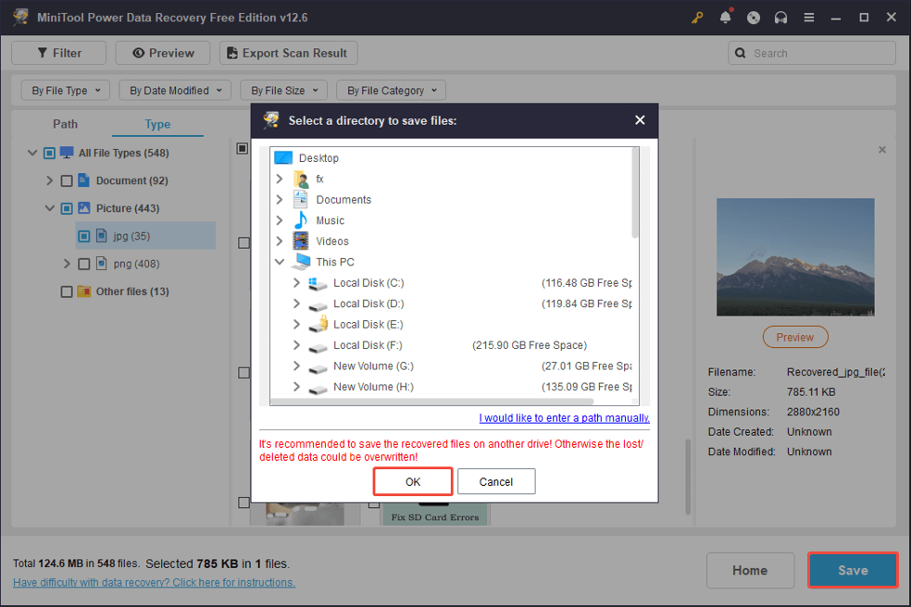Viewport: 911px width, 607px height.
Task: Open the By File Type dropdown
Action: click(66, 91)
